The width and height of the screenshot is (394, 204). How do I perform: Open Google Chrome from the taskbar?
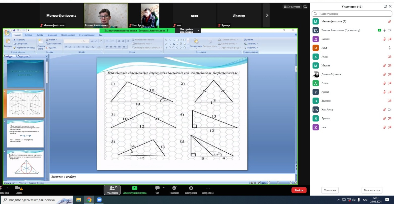tap(89, 200)
